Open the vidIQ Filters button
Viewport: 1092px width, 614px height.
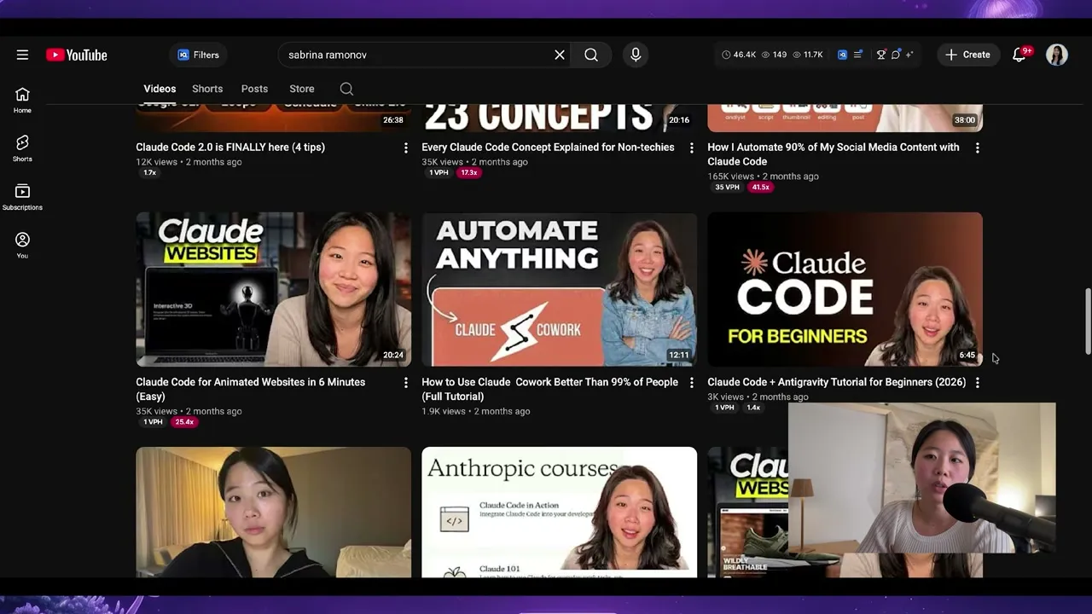pos(198,55)
